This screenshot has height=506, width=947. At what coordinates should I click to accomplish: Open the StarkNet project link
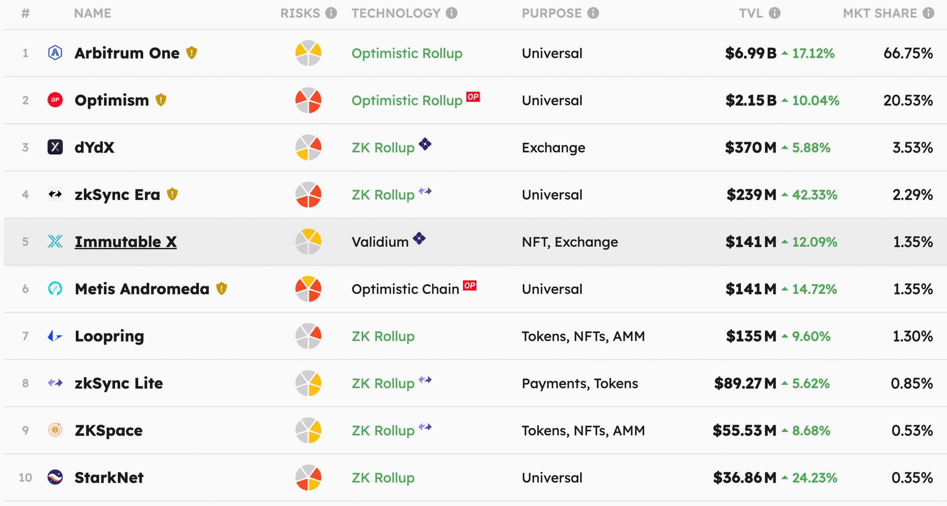point(109,478)
